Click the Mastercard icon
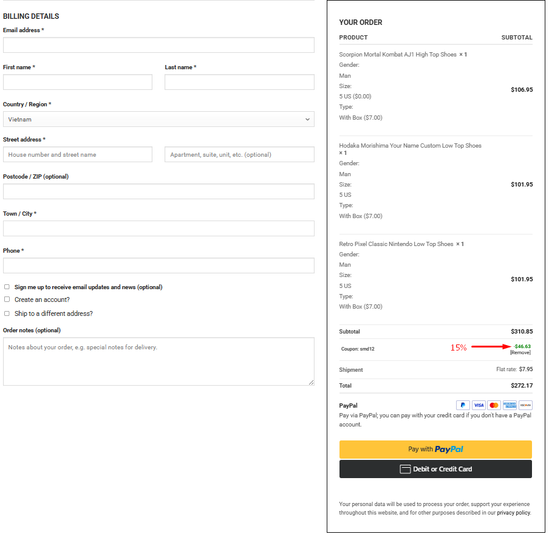Image resolution: width=549 pixels, height=534 pixels. click(x=494, y=405)
